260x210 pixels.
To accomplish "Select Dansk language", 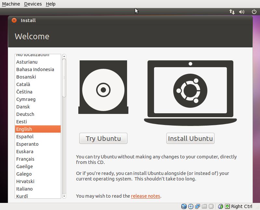I will [38, 107].
